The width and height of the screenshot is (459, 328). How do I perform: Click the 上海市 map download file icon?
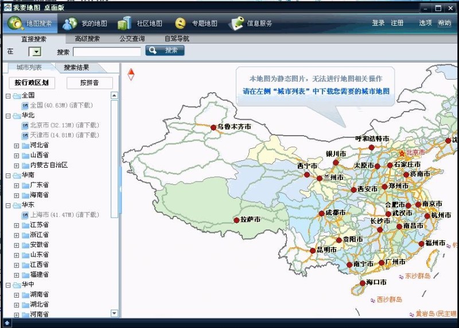pos(25,215)
